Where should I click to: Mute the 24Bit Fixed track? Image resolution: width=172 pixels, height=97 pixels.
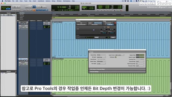pos(27,24)
